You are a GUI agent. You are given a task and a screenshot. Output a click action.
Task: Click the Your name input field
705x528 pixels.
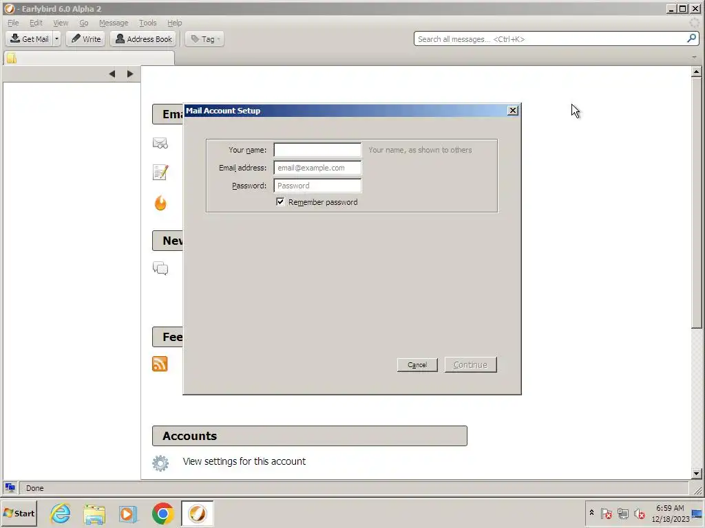click(317, 150)
